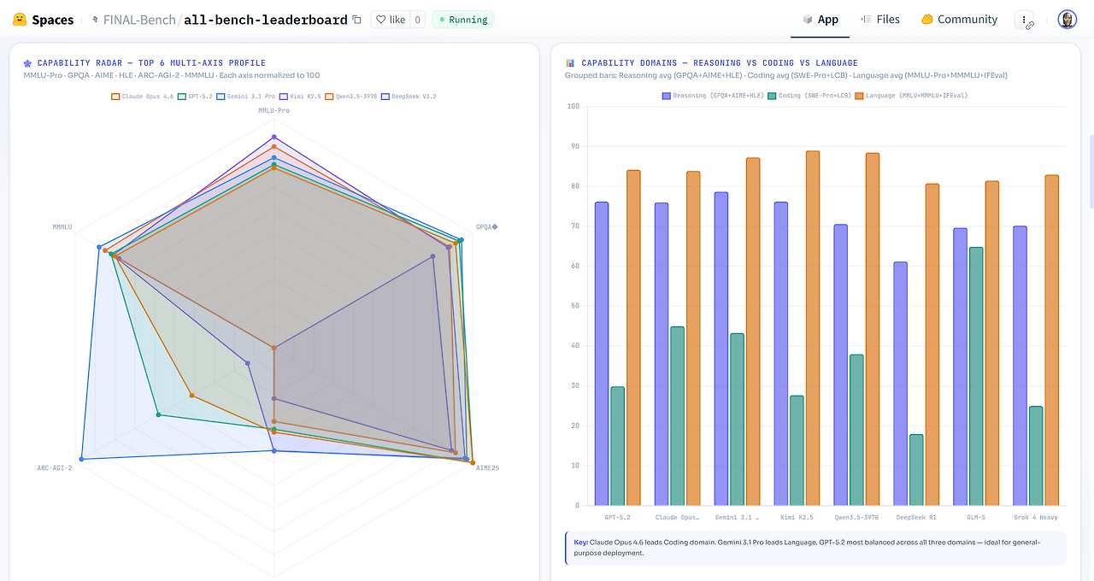The height and width of the screenshot is (581, 1094).
Task: Click the ARC-AGI-2 radar axis label
Action: click(x=55, y=468)
